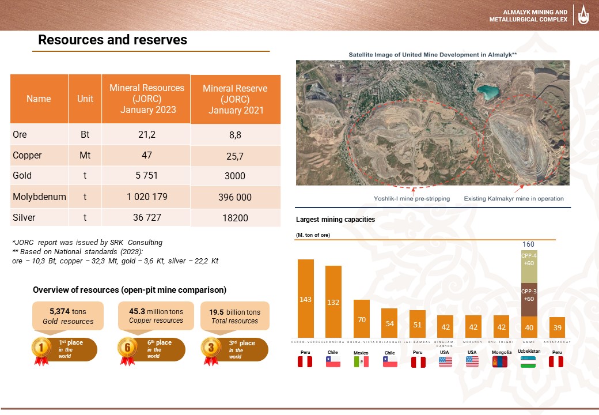
Task: Click the Chile flag under Escondida bar
Action: [333, 361]
